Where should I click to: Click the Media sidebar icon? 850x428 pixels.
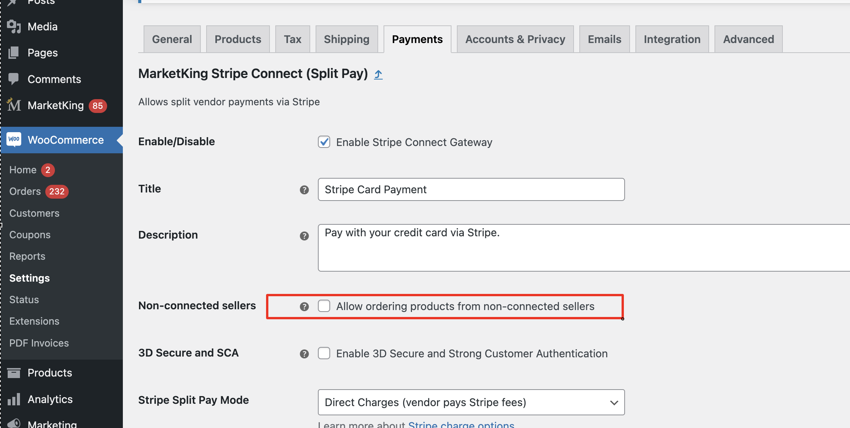[x=14, y=27]
